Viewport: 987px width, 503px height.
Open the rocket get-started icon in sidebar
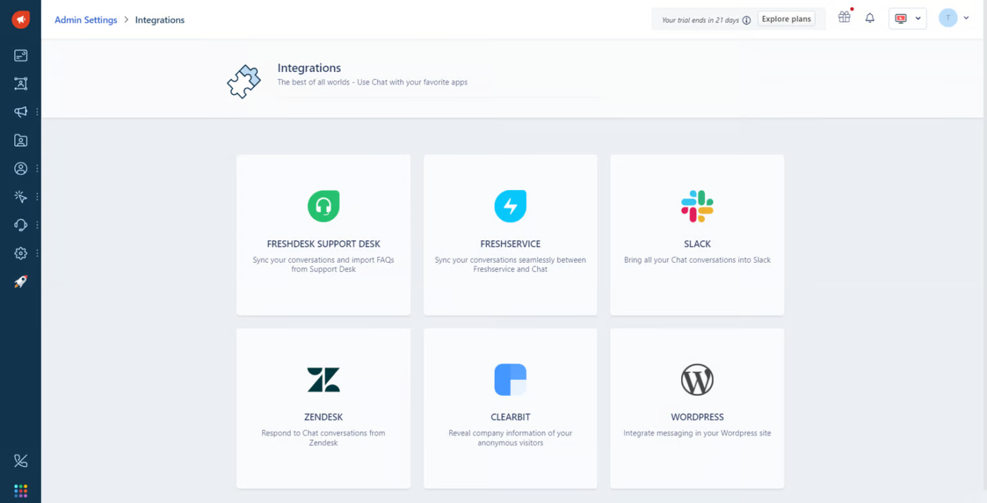tap(20, 282)
